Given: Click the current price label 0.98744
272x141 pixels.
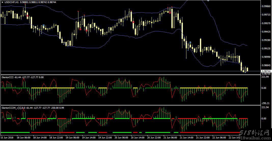Looking at the screenshot, I should click(266, 71).
